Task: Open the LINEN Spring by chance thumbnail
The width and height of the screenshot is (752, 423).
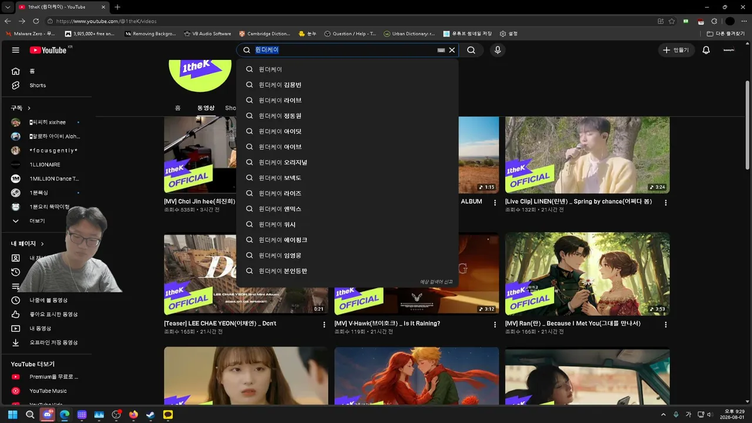Action: click(587, 155)
